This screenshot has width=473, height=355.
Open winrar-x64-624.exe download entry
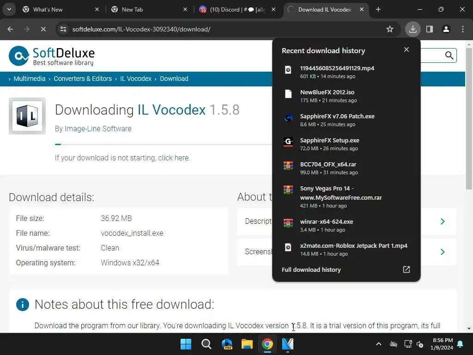click(x=346, y=226)
